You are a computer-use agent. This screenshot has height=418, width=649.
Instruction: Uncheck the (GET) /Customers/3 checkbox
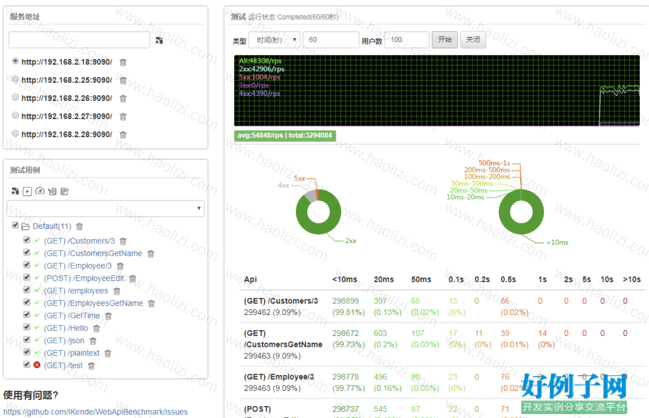click(26, 240)
